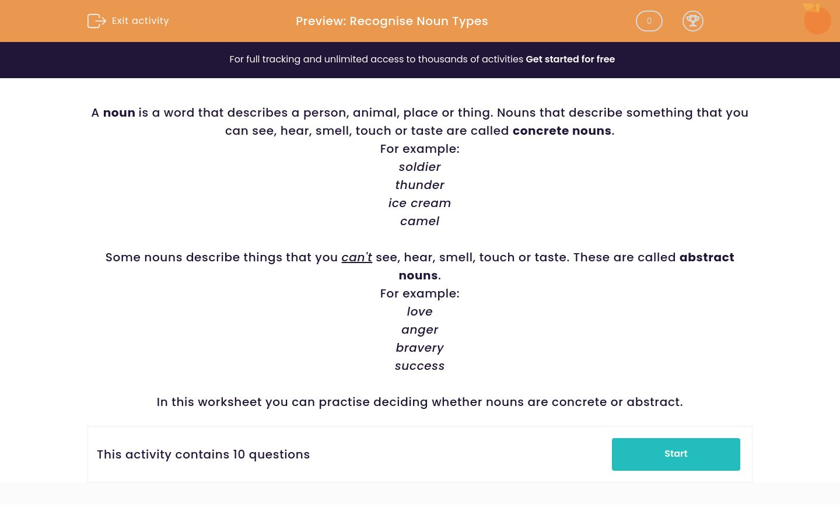Image resolution: width=840 pixels, height=525 pixels.
Task: Select the word soldier in the examples
Action: 419,167
